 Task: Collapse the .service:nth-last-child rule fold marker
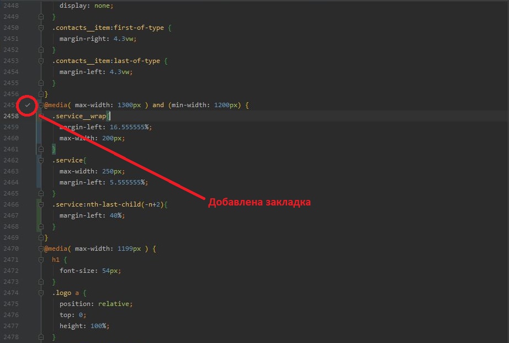coord(41,204)
